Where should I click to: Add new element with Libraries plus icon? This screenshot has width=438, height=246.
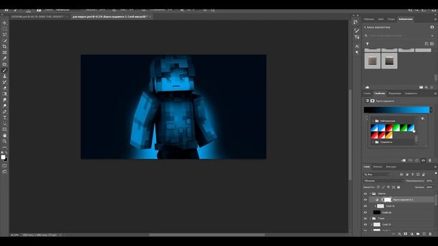(426, 87)
